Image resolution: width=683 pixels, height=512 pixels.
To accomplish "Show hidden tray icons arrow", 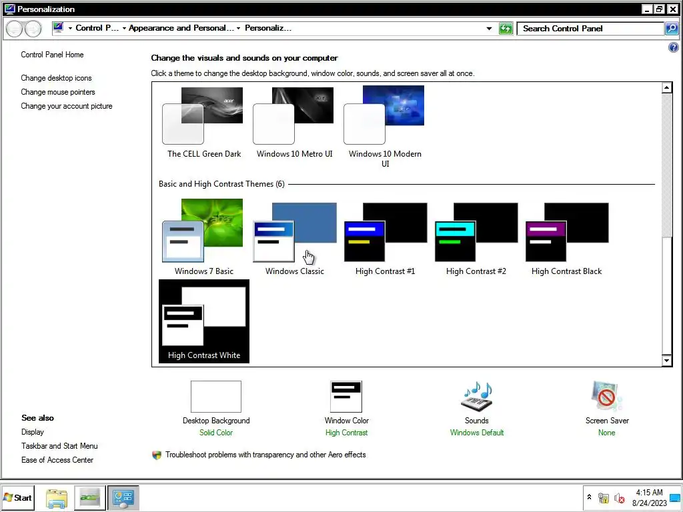I will click(590, 497).
